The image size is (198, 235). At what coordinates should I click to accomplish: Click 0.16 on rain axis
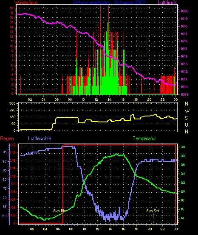[12, 160]
